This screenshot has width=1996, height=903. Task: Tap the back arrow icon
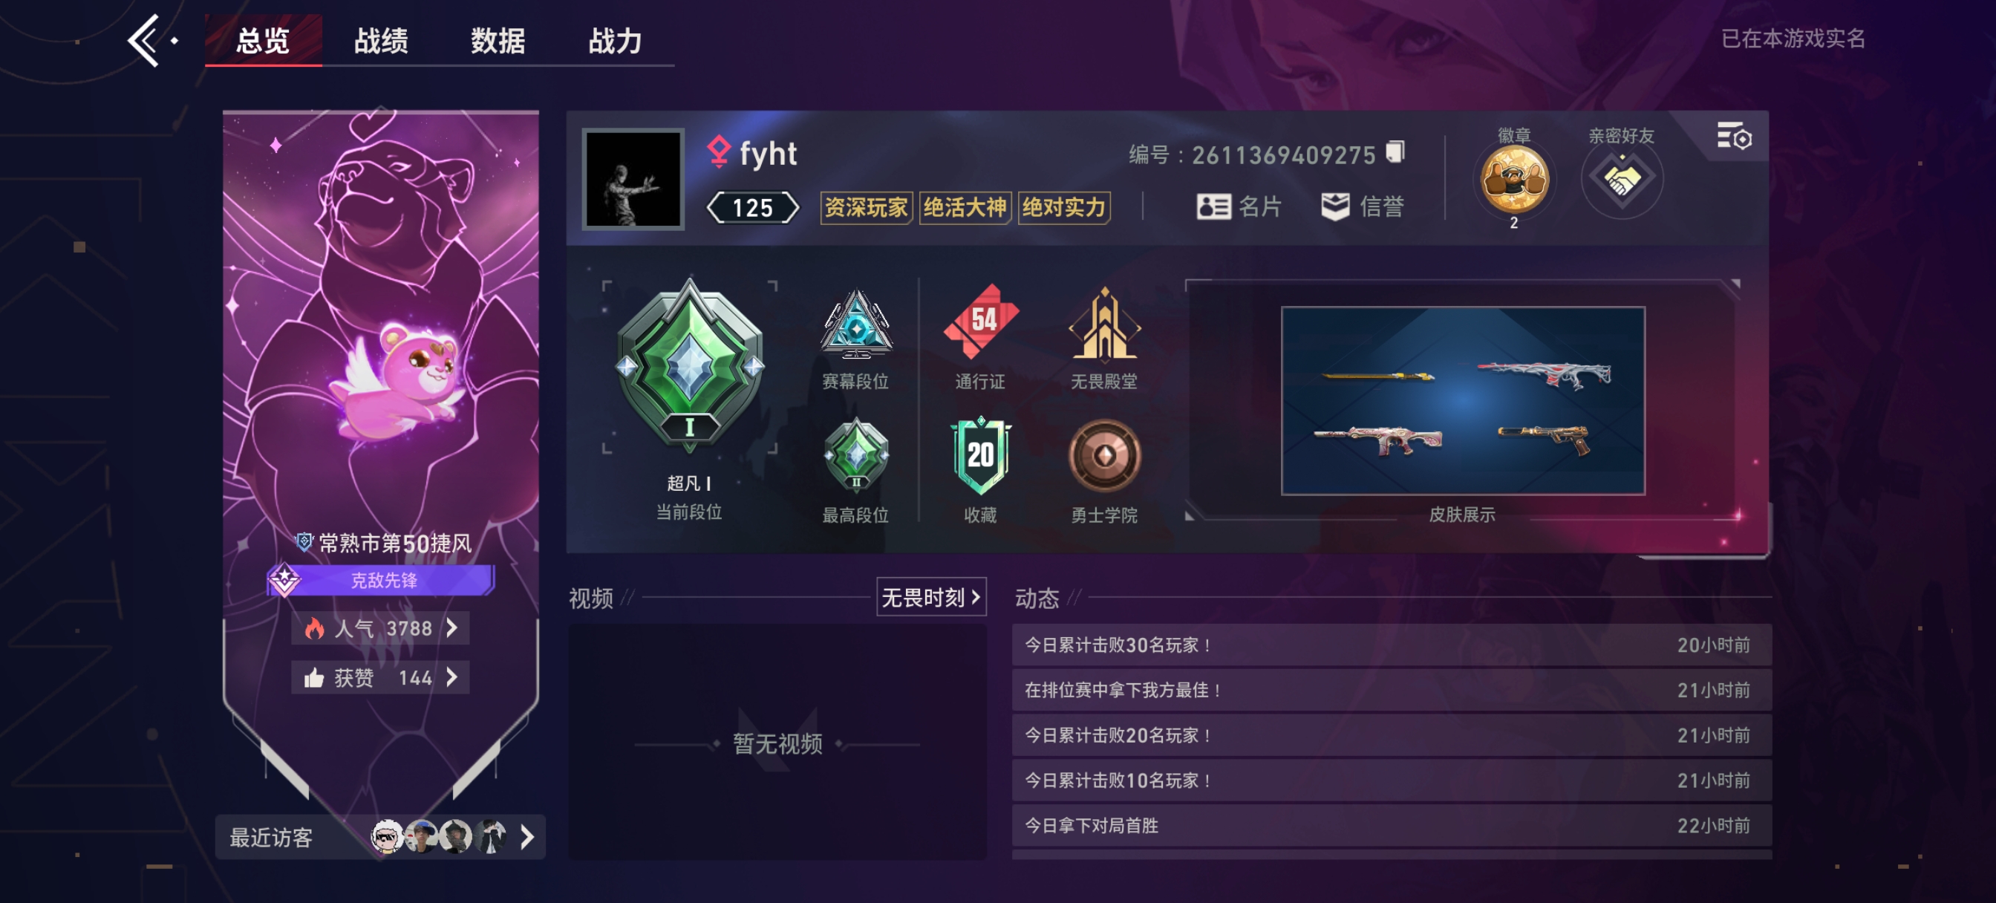[146, 40]
